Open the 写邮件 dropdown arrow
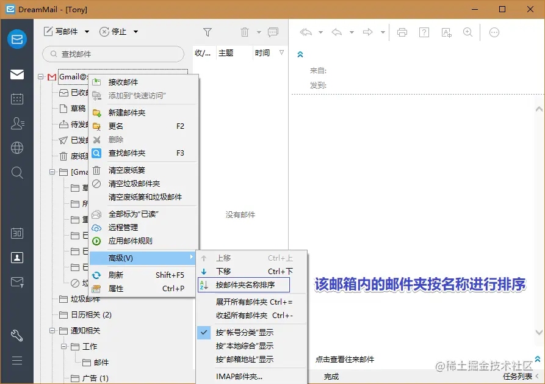The height and width of the screenshot is (384, 545). [87, 32]
